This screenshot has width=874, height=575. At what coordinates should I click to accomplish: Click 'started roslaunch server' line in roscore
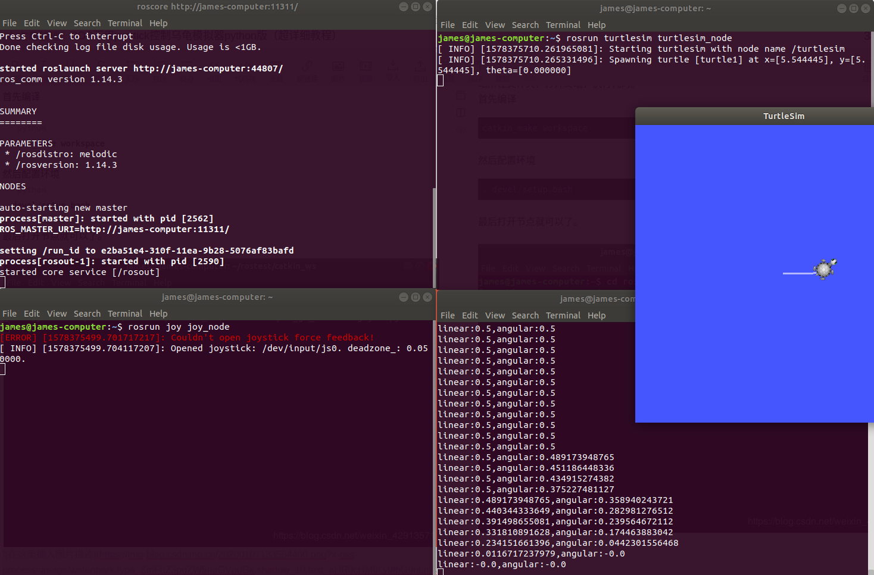tap(142, 68)
